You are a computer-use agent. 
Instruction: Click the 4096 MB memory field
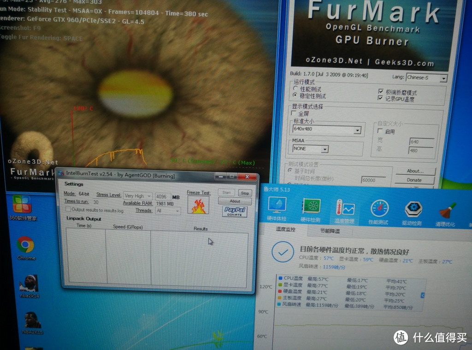click(x=163, y=196)
